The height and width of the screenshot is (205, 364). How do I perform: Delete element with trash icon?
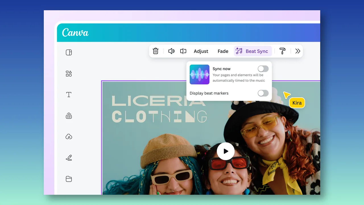(156, 51)
